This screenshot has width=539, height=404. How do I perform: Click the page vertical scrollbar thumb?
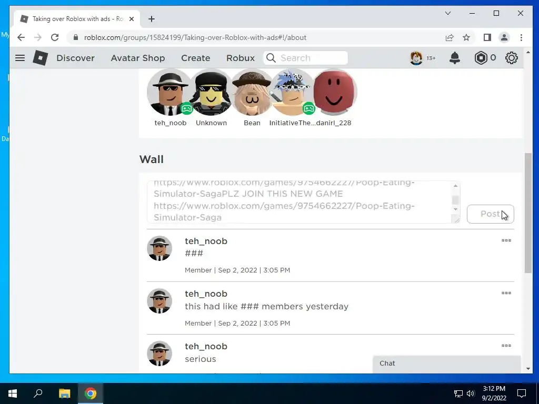(528, 213)
